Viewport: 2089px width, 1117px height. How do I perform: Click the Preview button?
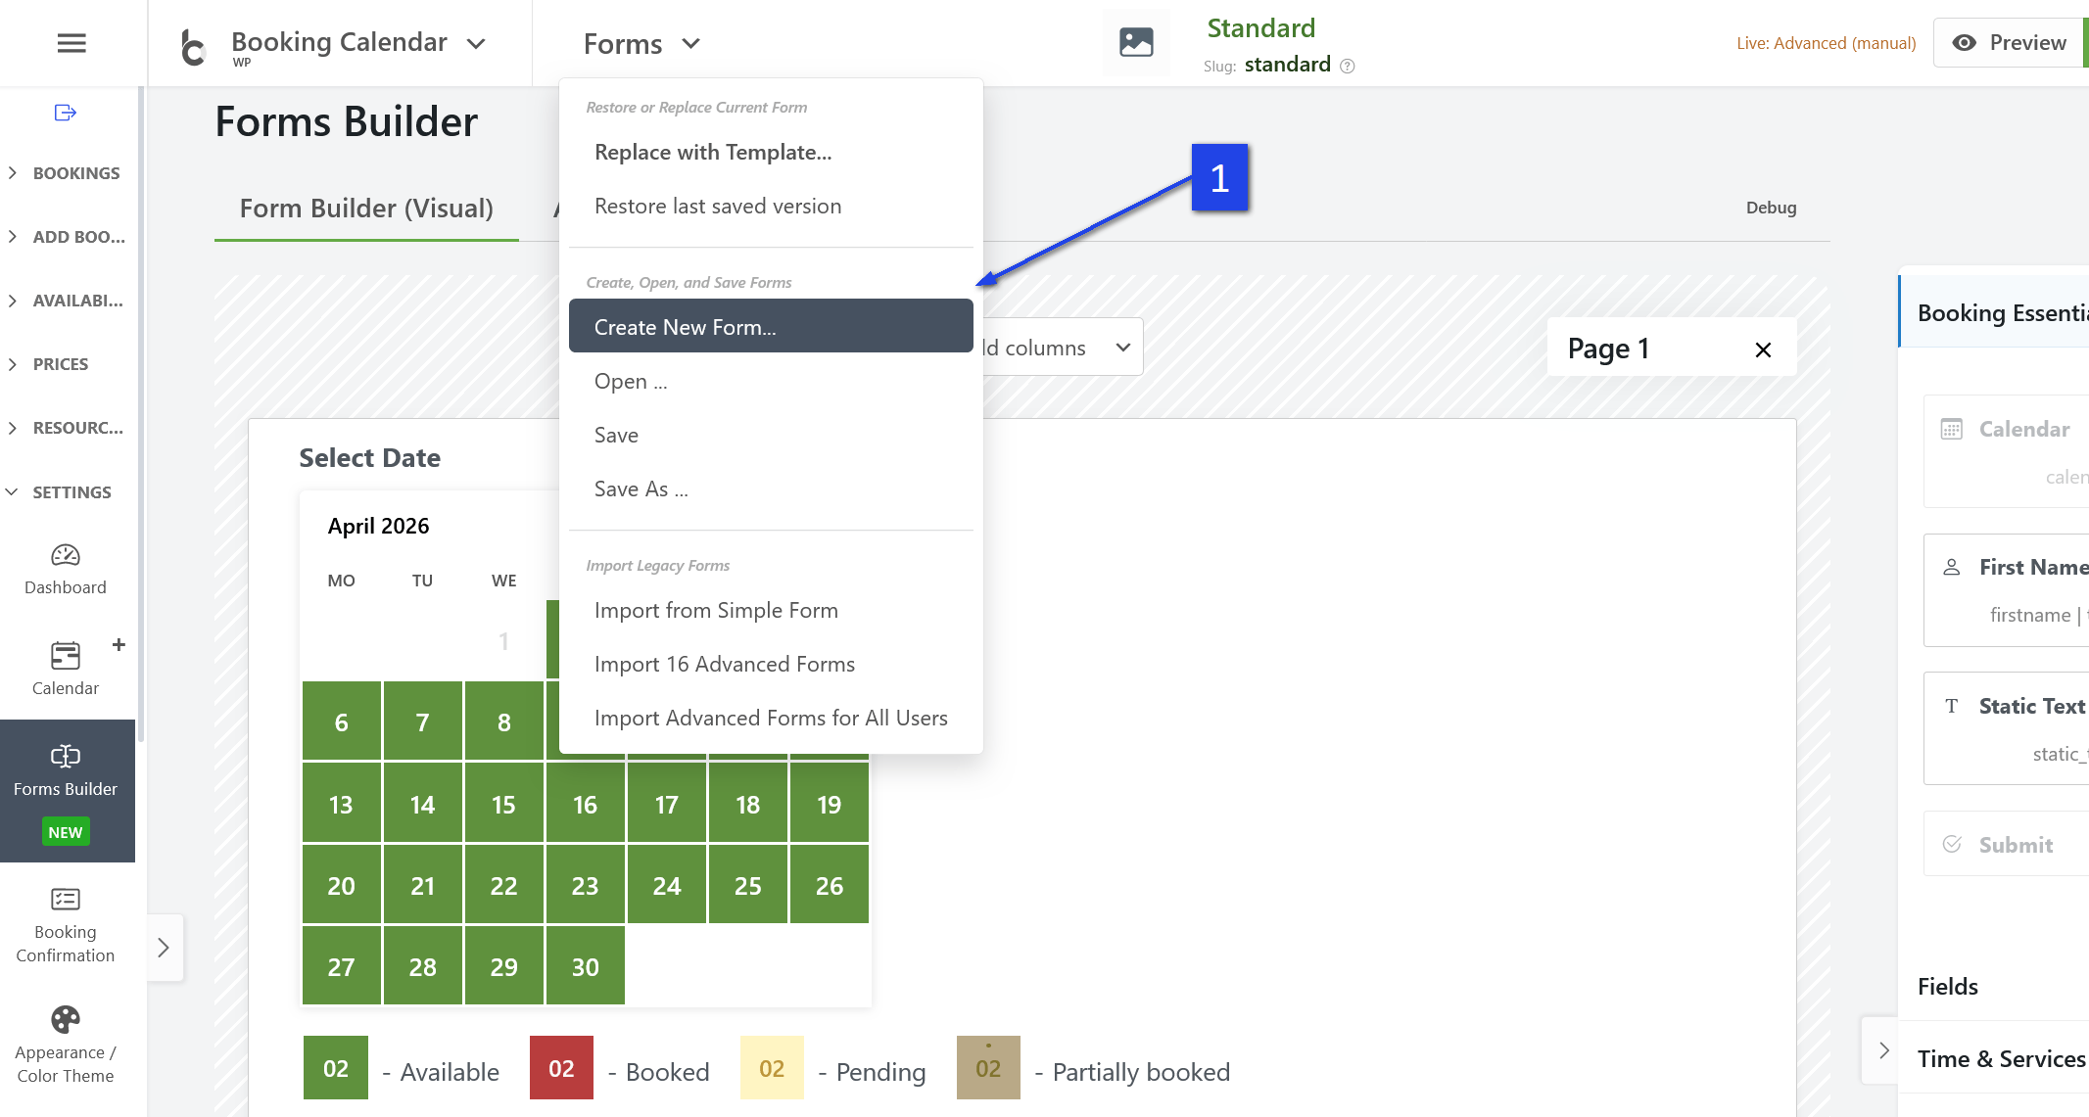(x=2009, y=43)
